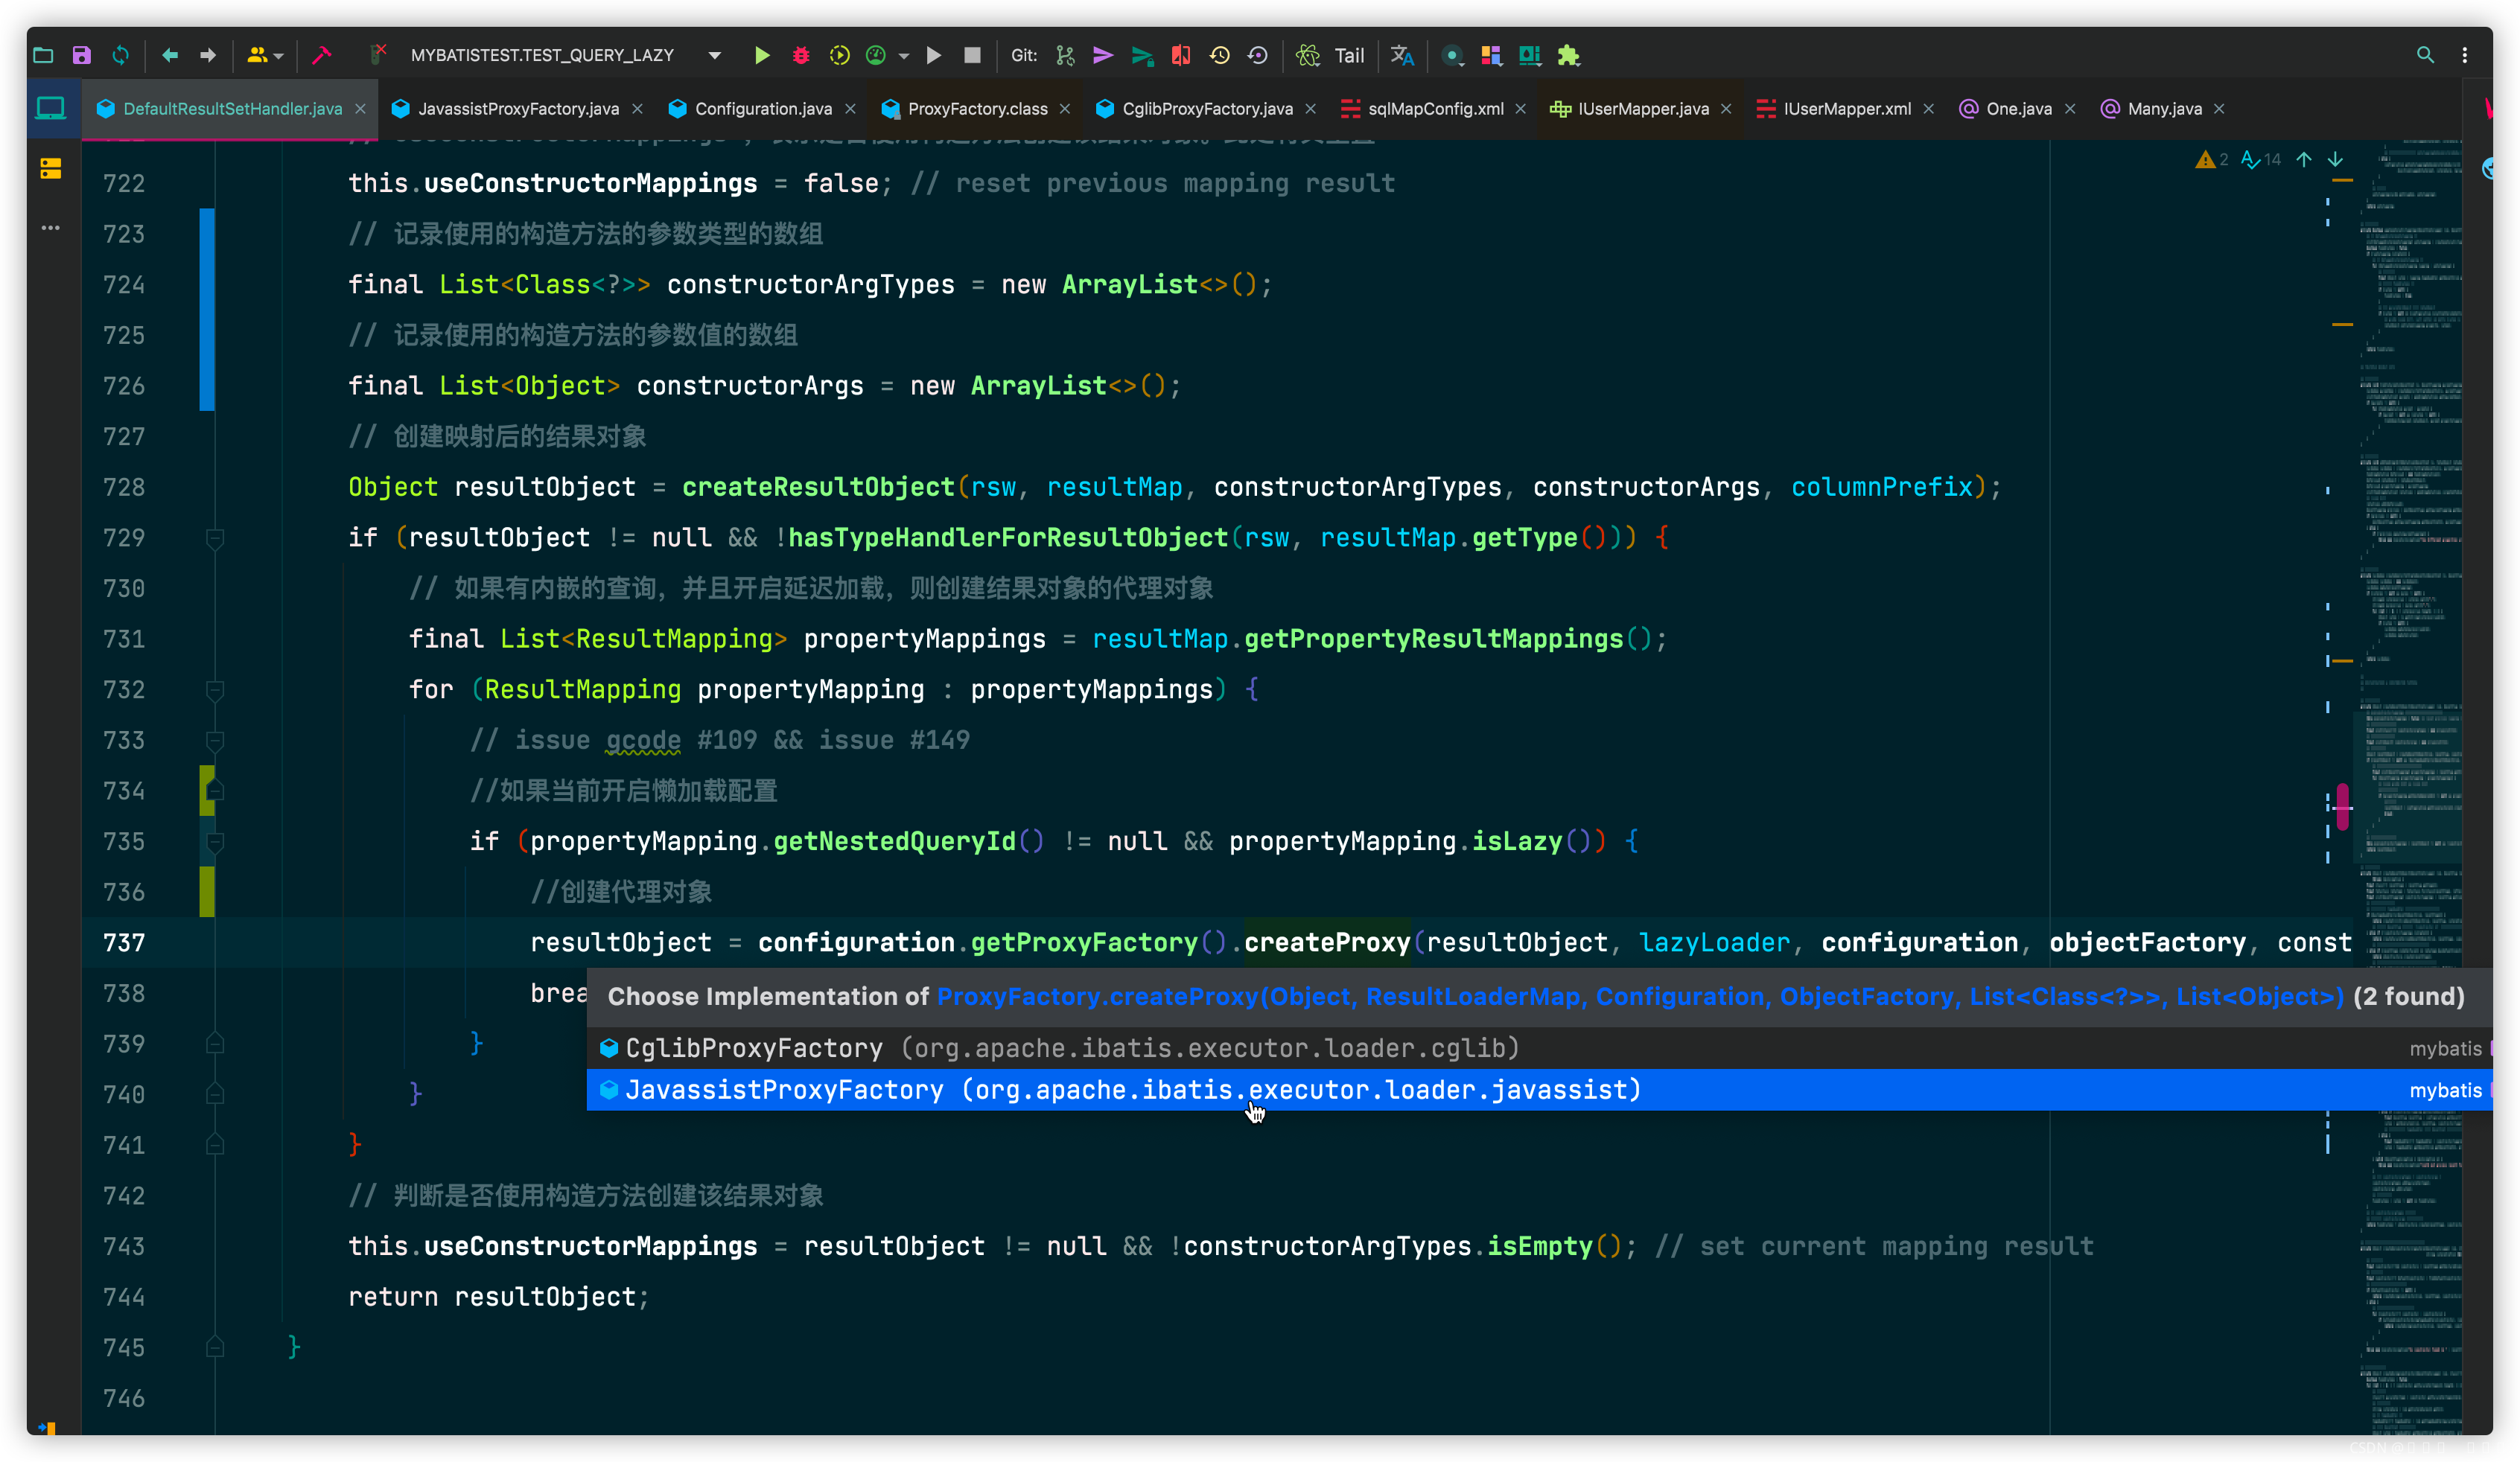This screenshot has width=2520, height=1462.
Task: Start debugging with the bug icon
Action: [800, 55]
